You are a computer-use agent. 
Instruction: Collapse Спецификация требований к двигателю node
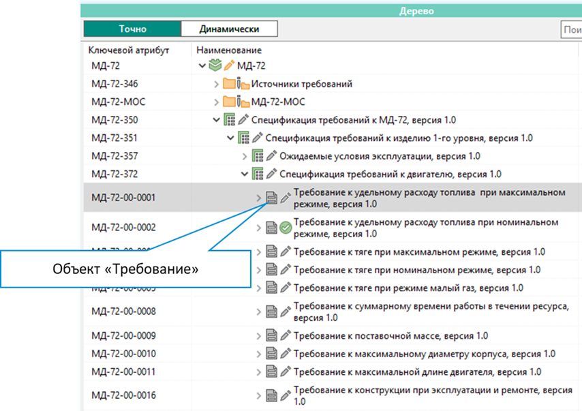point(245,174)
